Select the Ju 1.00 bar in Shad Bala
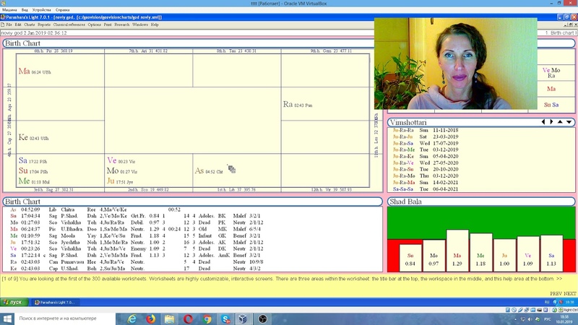 [504, 256]
